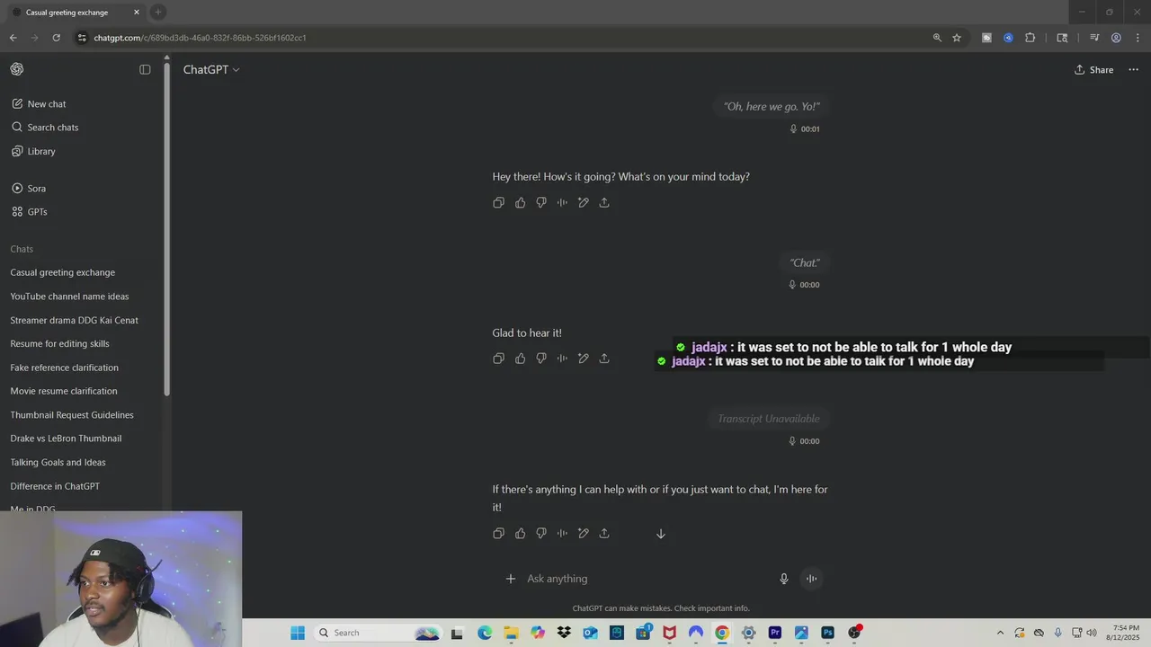
Task: Open Chrome Extensions puzzle icon
Action: coord(1030,38)
